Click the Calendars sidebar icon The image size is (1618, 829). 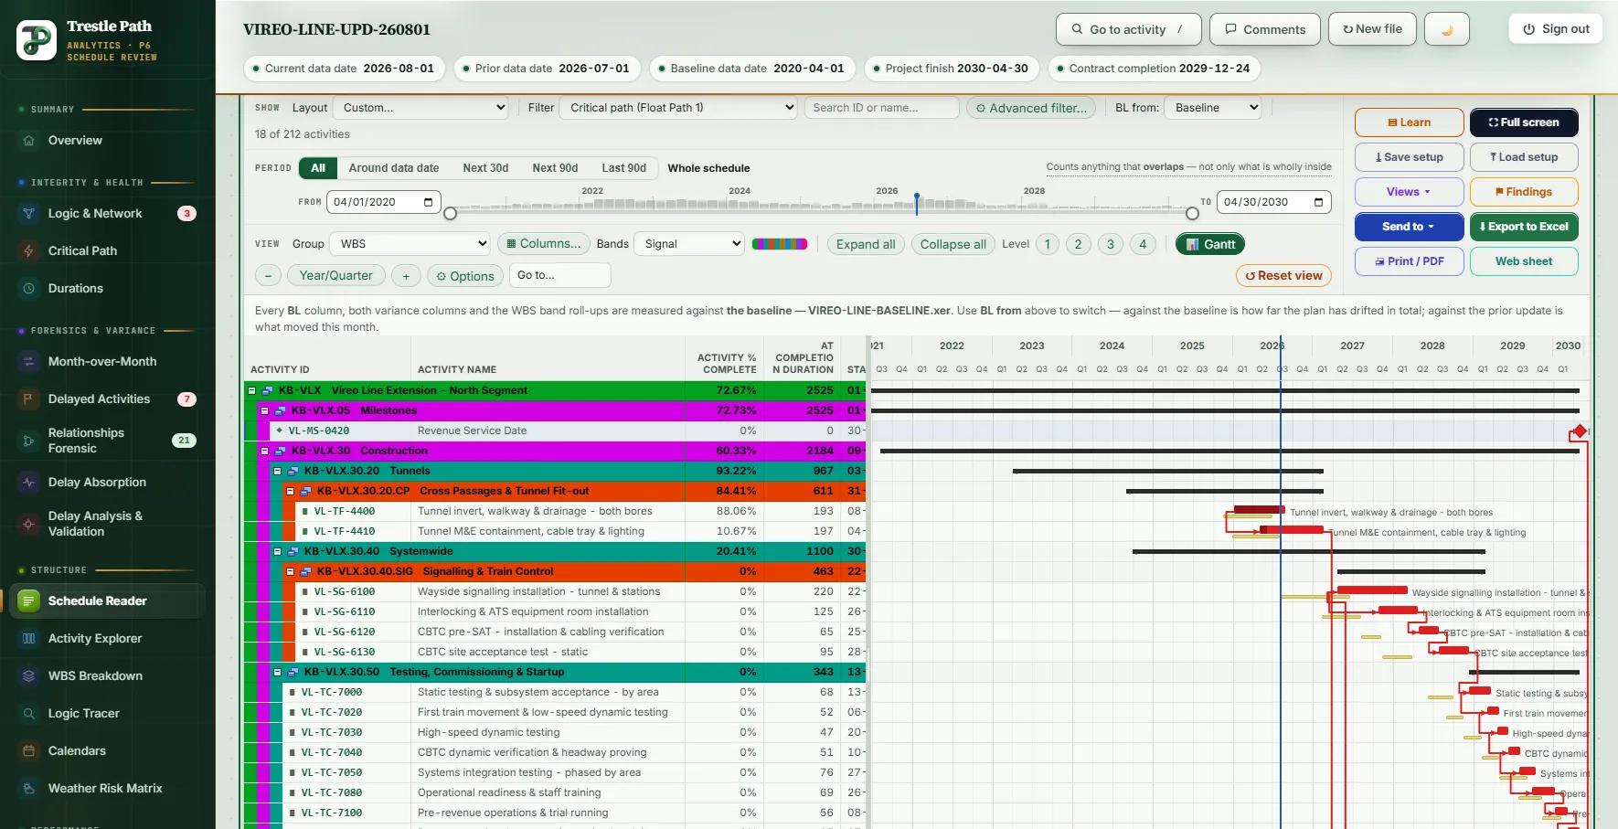(29, 751)
